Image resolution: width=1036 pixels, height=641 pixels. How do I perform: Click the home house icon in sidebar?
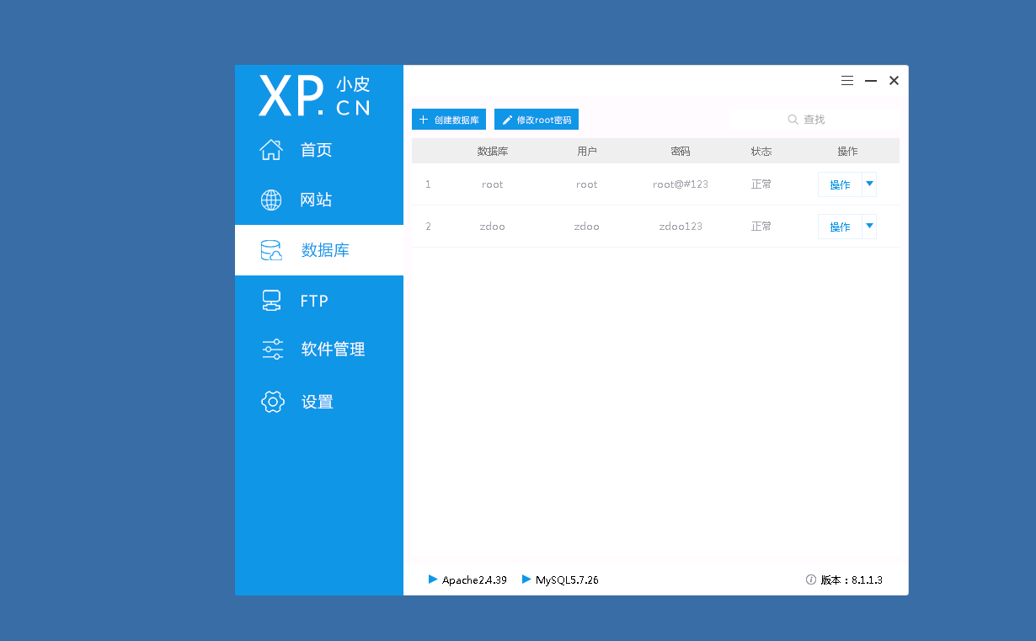[271, 150]
